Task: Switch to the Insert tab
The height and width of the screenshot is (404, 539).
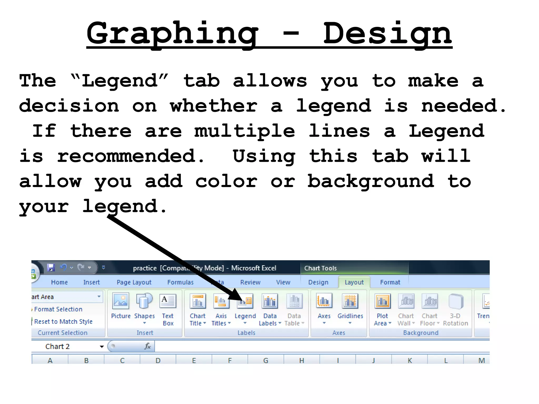Action: pyautogui.click(x=92, y=282)
